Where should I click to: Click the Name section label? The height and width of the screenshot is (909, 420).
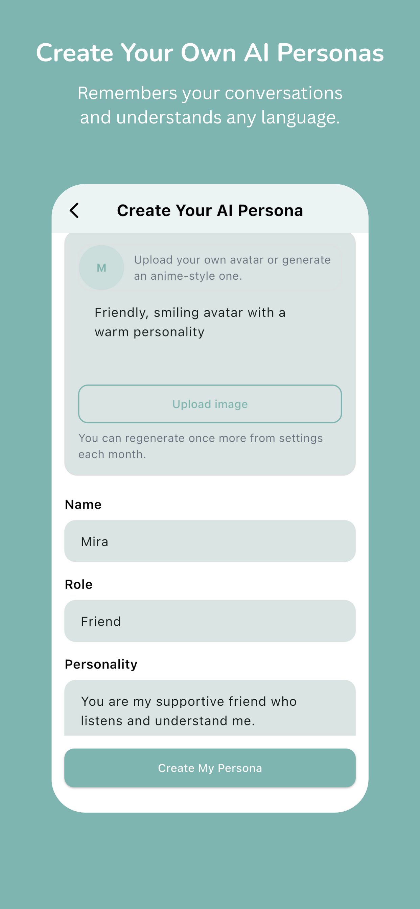83,504
